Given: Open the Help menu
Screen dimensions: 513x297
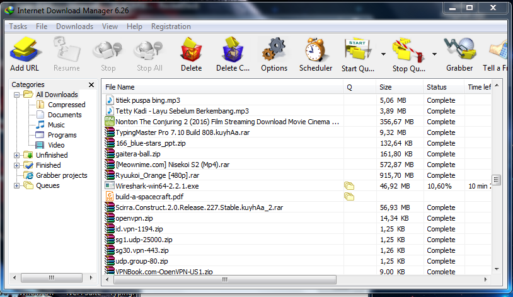Looking at the screenshot, I should pyautogui.click(x=134, y=26).
